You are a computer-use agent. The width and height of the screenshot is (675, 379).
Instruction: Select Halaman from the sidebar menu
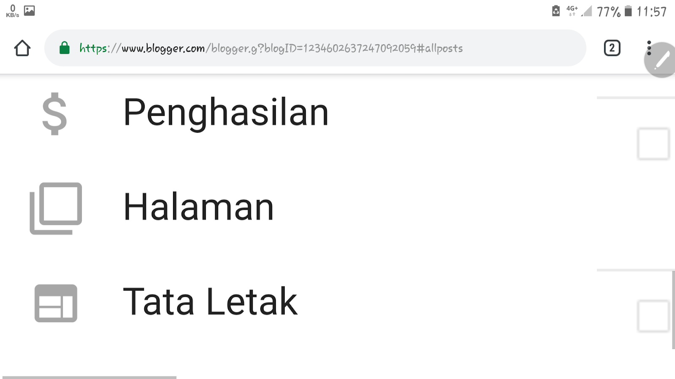(x=198, y=207)
